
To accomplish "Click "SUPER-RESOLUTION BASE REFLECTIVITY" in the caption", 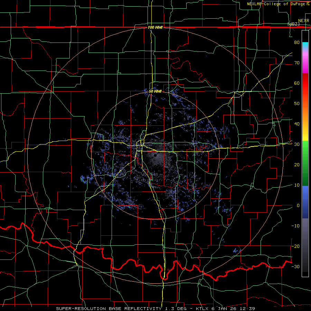I will click(109, 309).
